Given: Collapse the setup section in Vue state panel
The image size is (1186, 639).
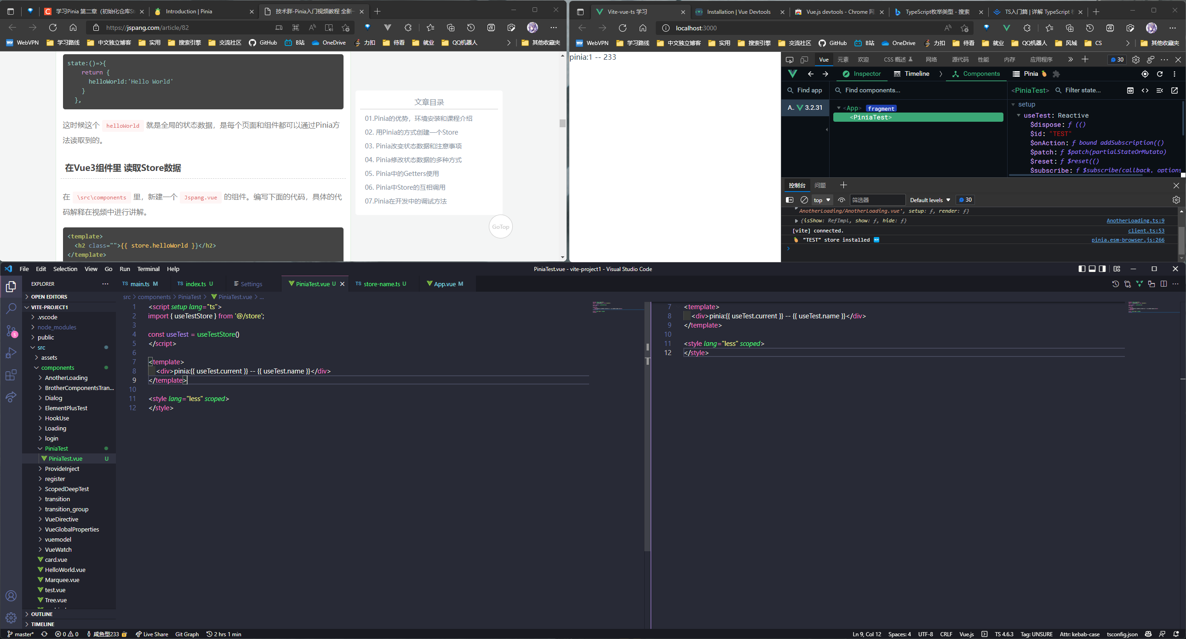Looking at the screenshot, I should point(1014,104).
